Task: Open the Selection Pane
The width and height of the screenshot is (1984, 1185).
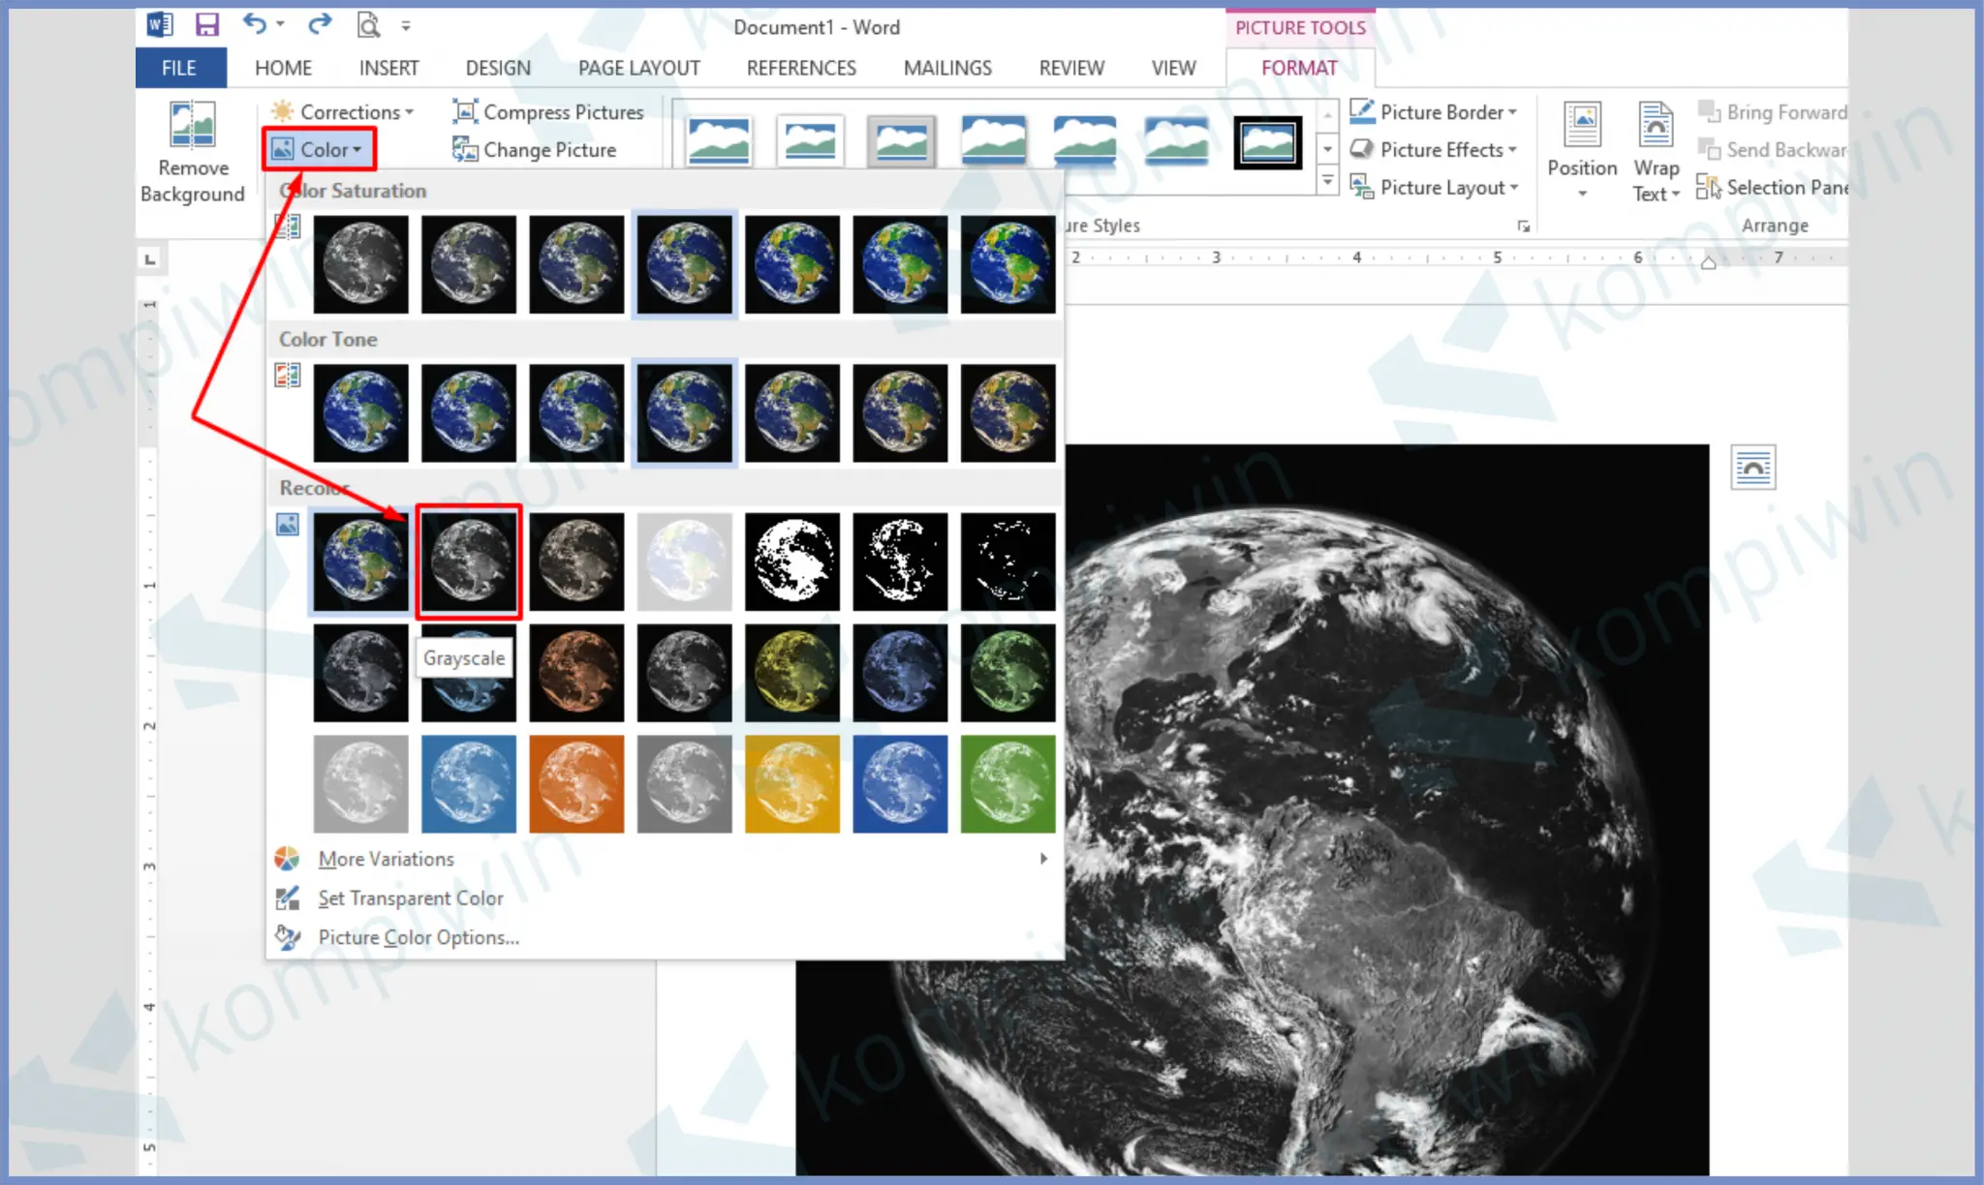Action: click(1775, 188)
